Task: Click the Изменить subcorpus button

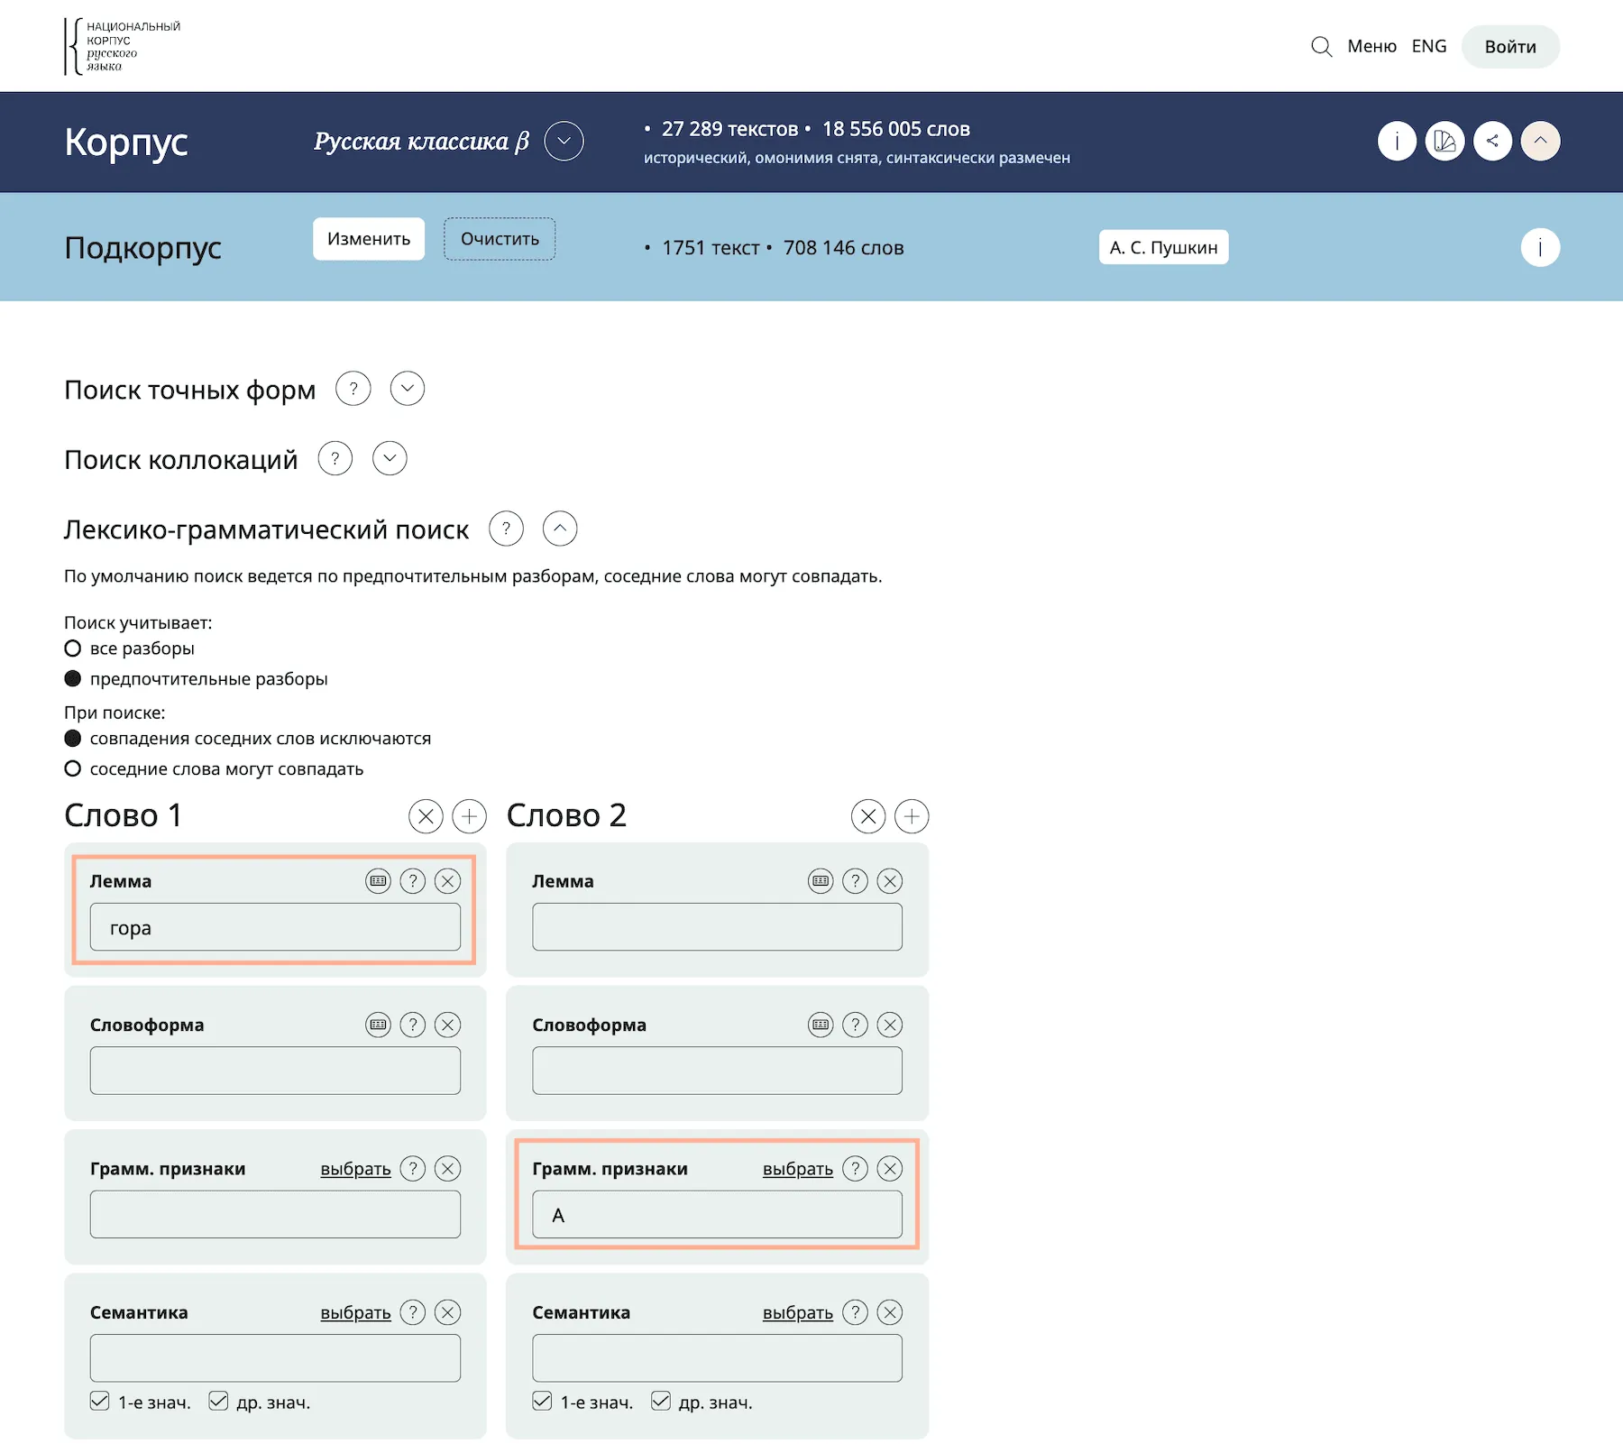Action: [x=369, y=239]
